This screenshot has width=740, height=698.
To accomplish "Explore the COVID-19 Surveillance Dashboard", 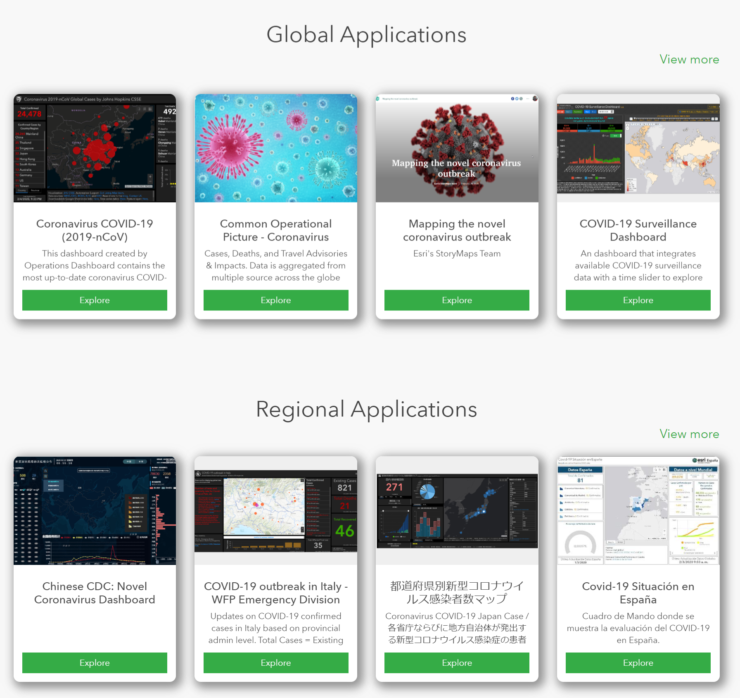I will coord(638,300).
